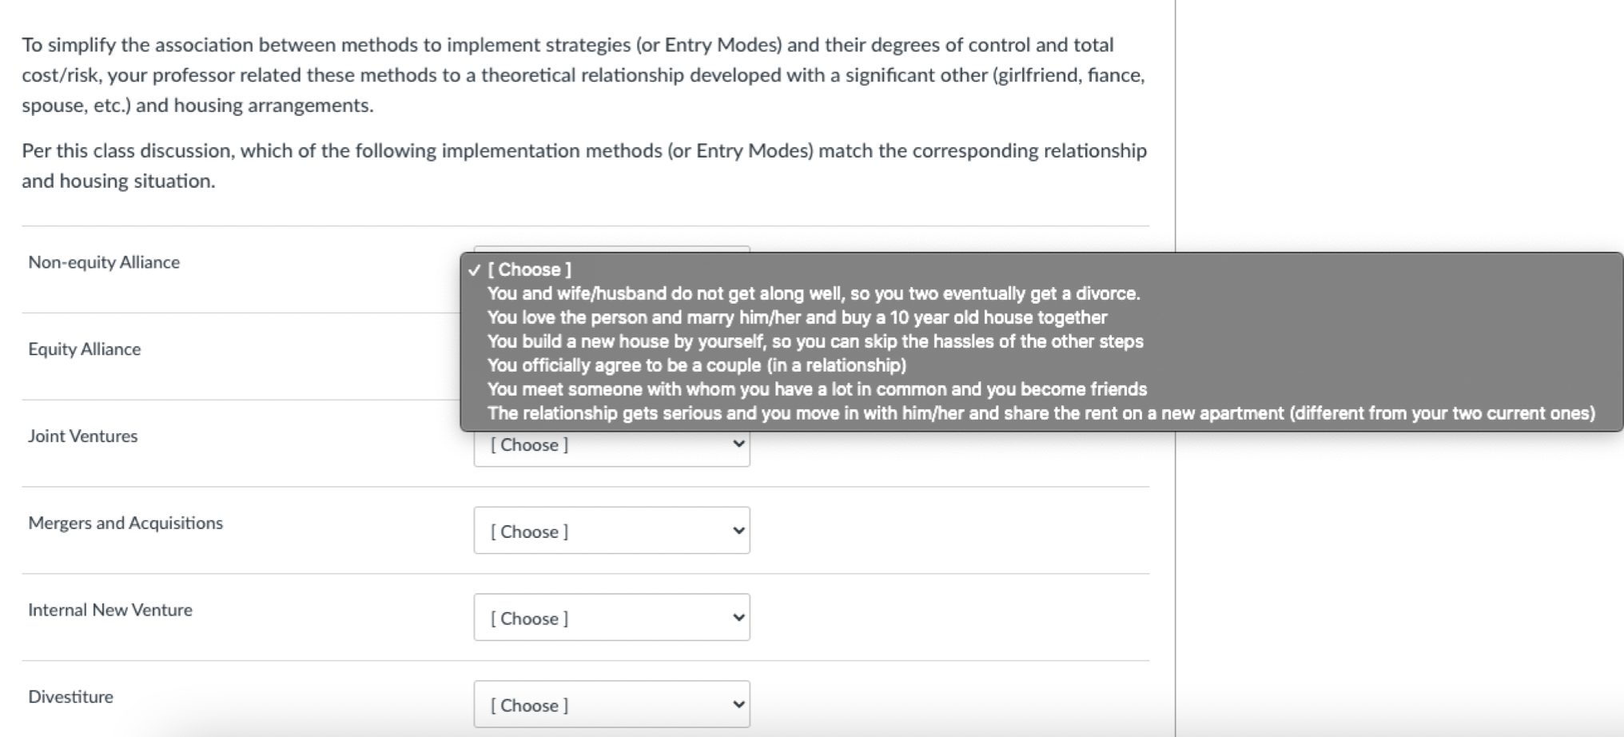Click the Non-equity Alliance label
This screenshot has width=1624, height=737.
pos(104,261)
